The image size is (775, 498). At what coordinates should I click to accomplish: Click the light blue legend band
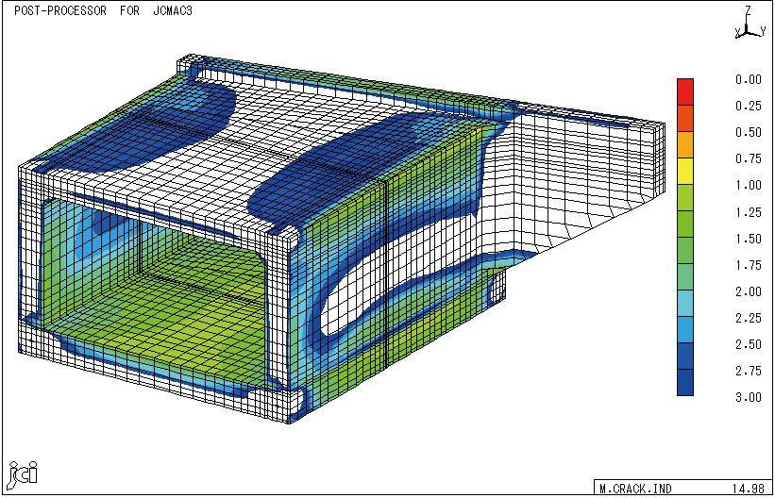point(685,304)
